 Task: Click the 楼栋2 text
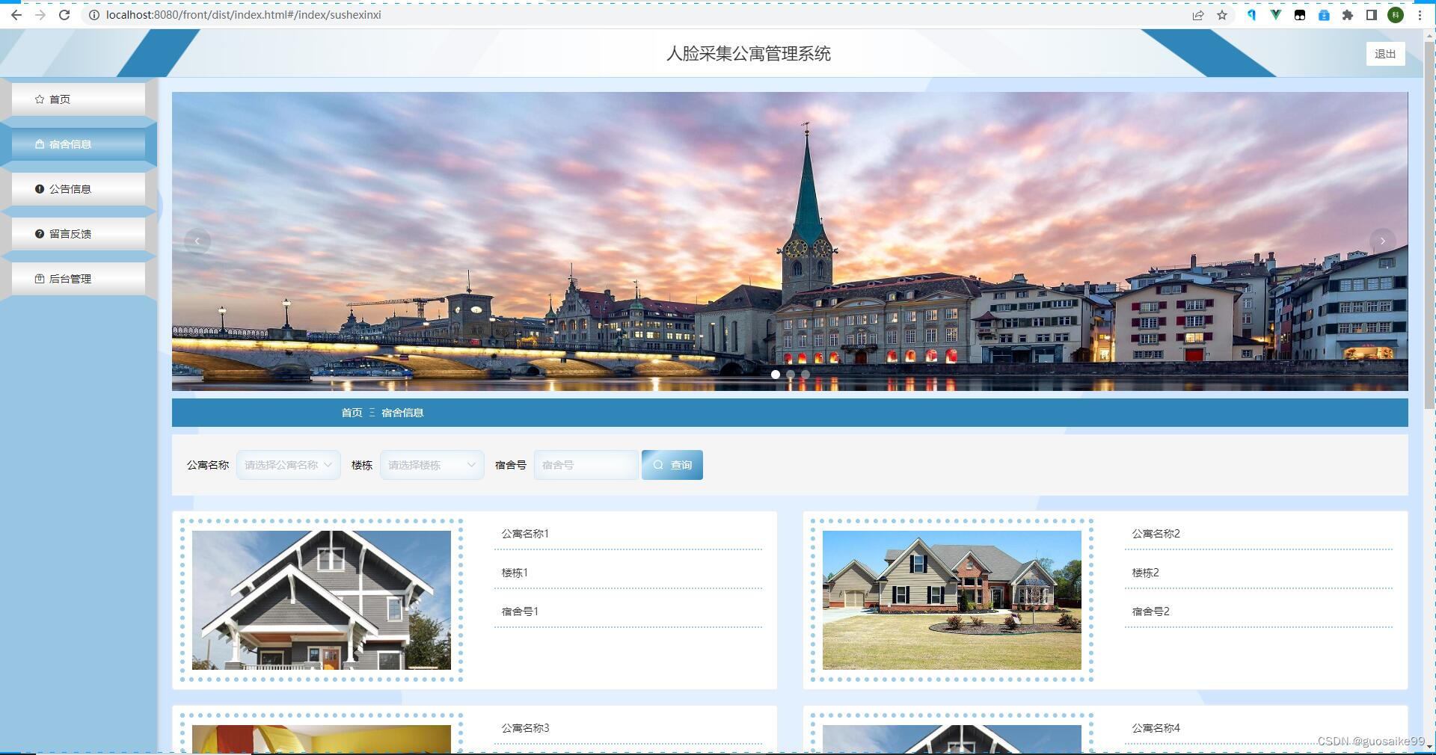coord(1145,573)
